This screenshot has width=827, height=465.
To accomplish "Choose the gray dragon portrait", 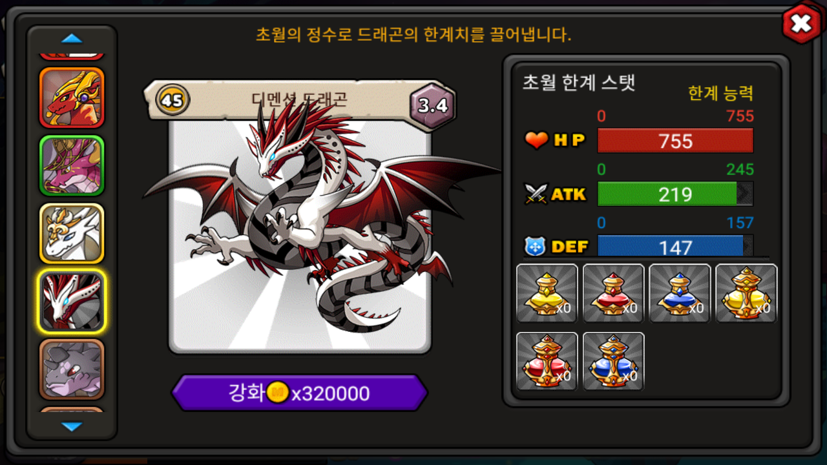I will pos(72,369).
